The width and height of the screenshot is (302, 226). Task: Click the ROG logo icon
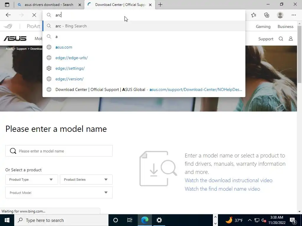8,26
